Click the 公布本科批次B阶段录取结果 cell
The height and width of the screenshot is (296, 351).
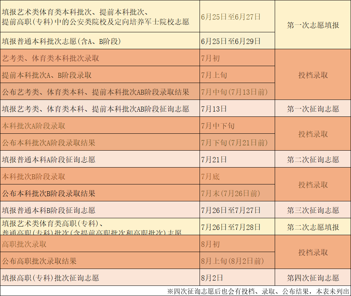pos(49,193)
